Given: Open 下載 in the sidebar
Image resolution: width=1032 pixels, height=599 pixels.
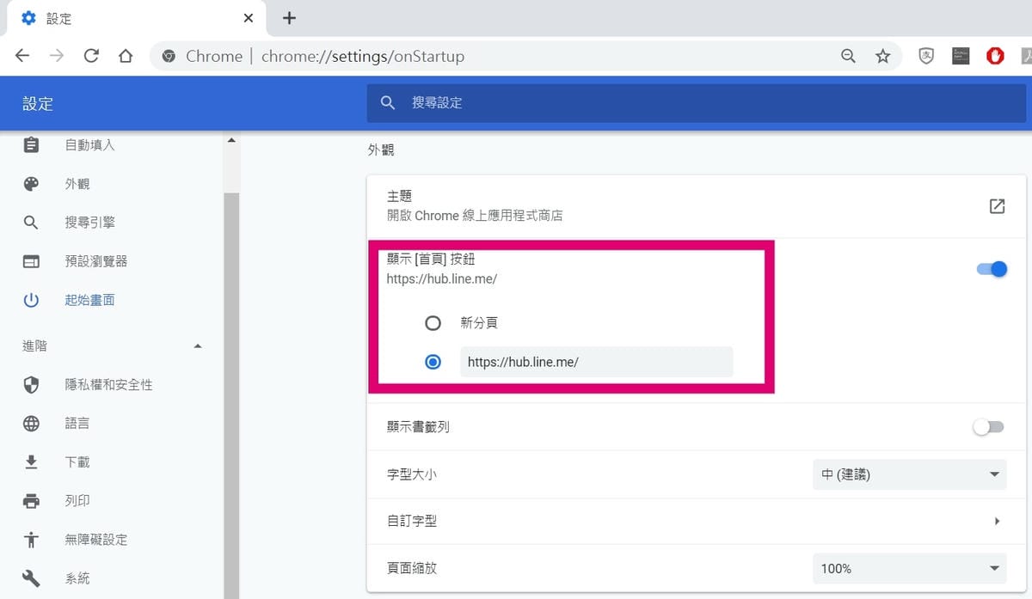Looking at the screenshot, I should [77, 462].
